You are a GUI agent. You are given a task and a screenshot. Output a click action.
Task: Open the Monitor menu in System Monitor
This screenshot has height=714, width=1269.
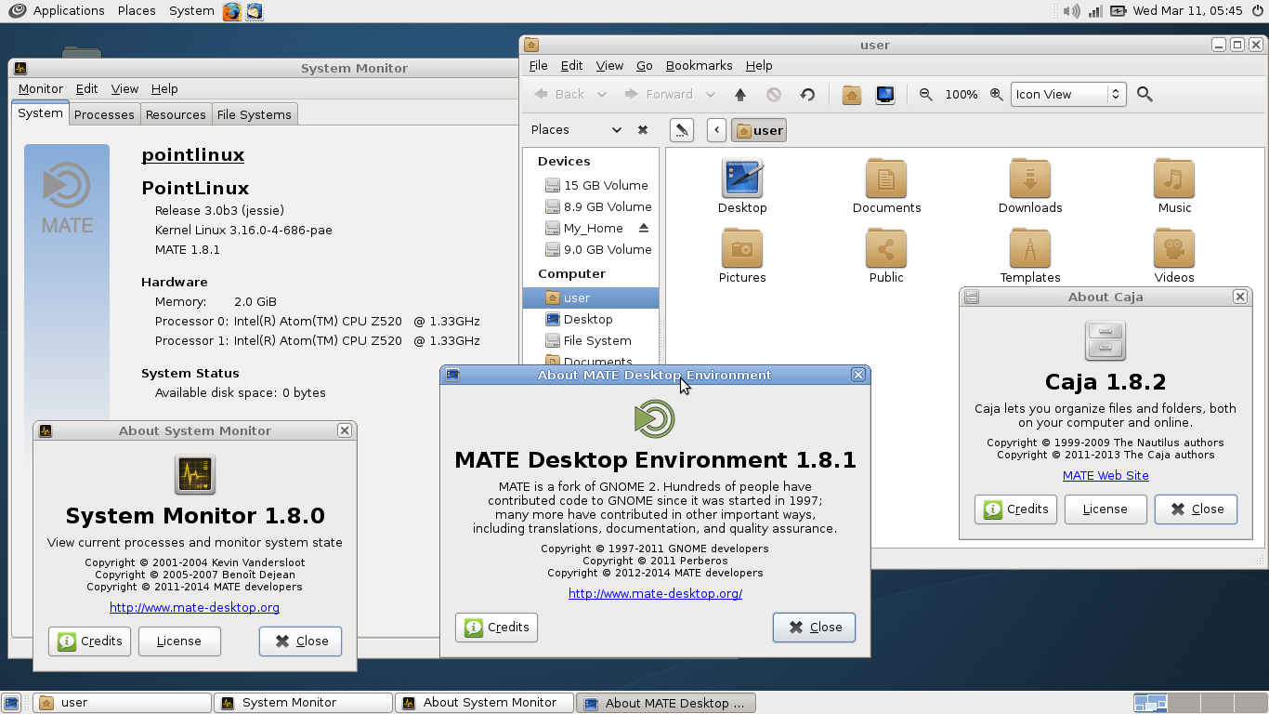(41, 88)
